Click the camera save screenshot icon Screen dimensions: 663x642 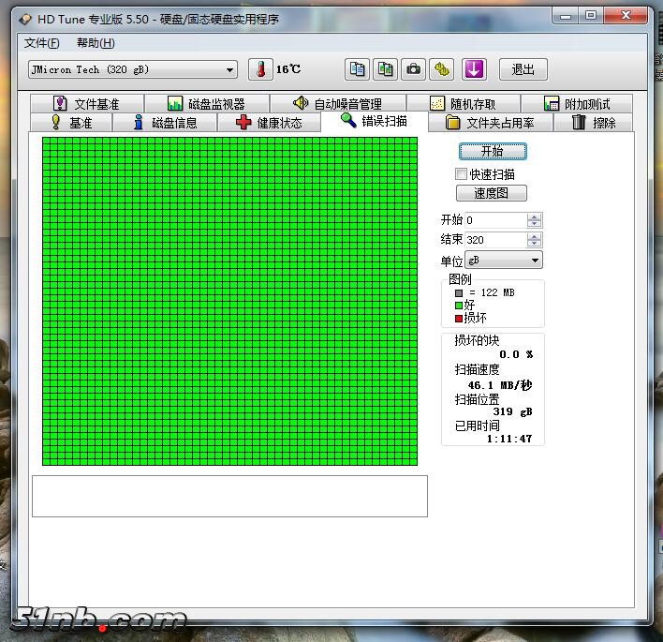coord(413,69)
